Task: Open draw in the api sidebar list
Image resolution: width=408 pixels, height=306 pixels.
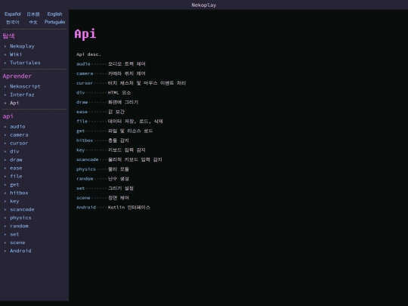Action: coord(16,159)
